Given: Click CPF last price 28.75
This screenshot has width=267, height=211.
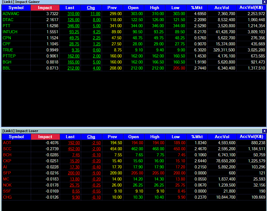Looking at the screenshot, I should pos(74,44).
